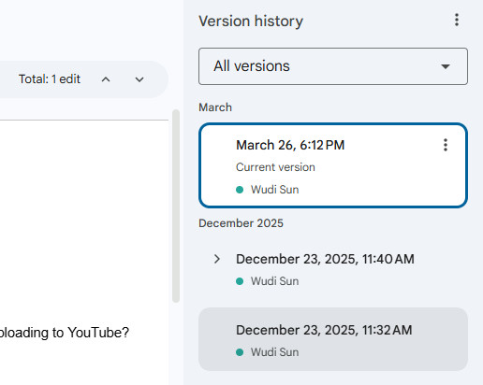The height and width of the screenshot is (385, 483).
Task: Click the Current version label
Action: tap(275, 167)
